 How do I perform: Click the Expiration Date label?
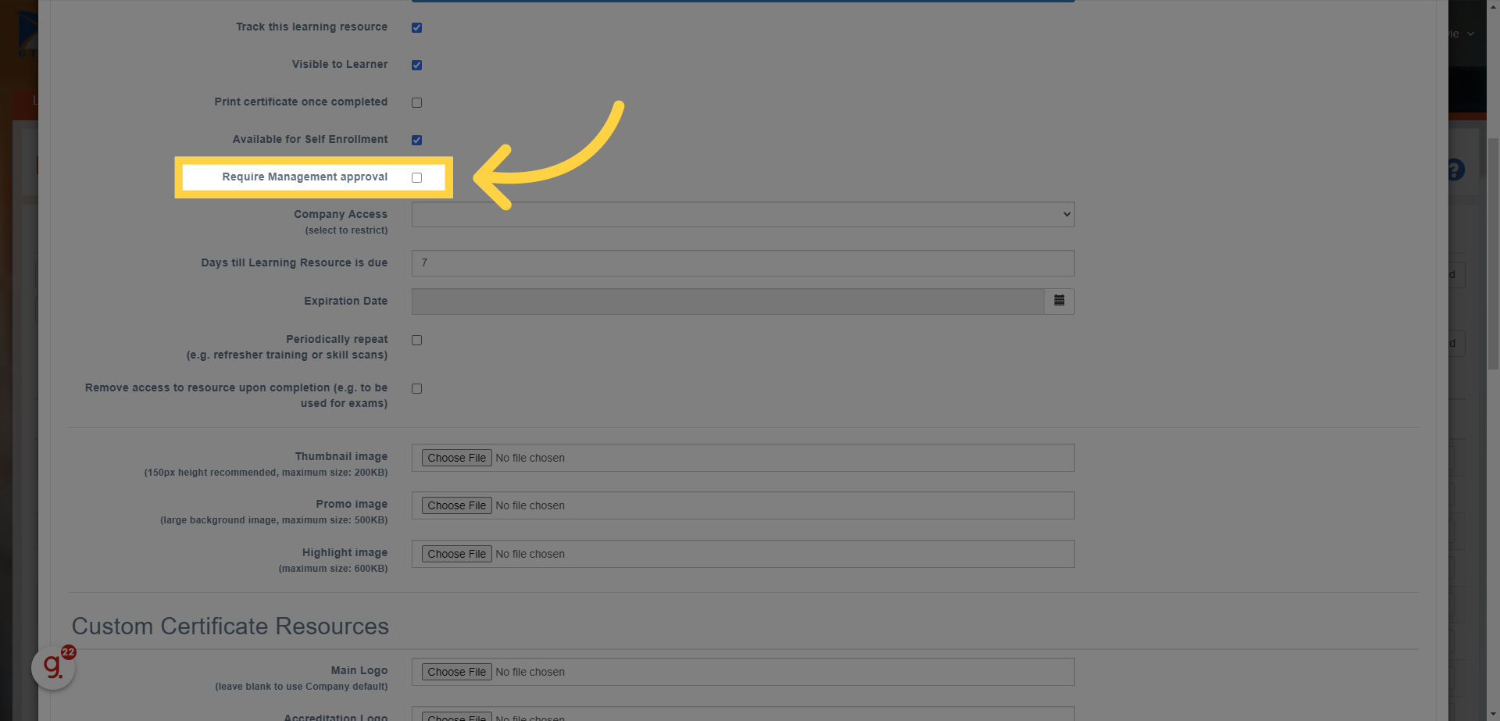pyautogui.click(x=345, y=301)
